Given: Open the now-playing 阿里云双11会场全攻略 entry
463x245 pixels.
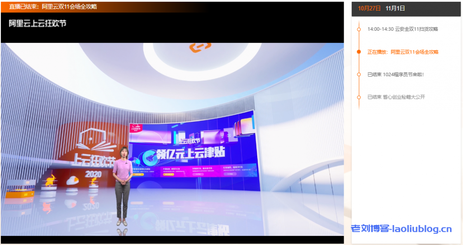Looking at the screenshot, I should click(x=402, y=52).
